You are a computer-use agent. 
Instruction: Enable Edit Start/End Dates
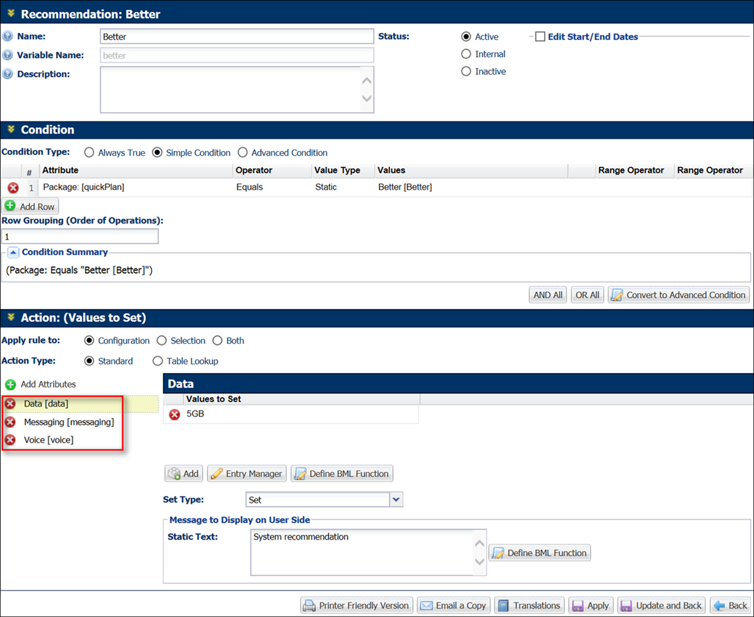pos(540,36)
